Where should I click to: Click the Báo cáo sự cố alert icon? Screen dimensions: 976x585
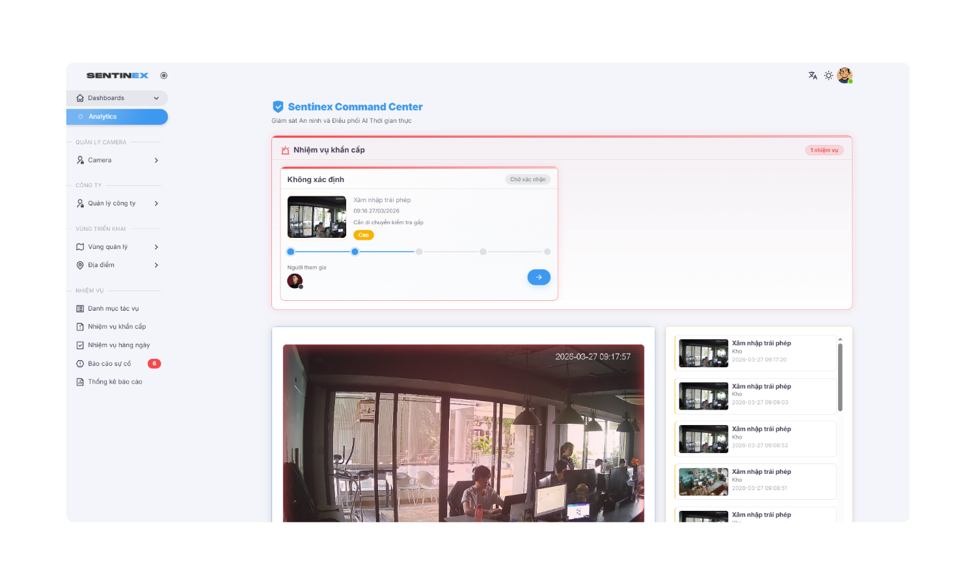point(80,364)
